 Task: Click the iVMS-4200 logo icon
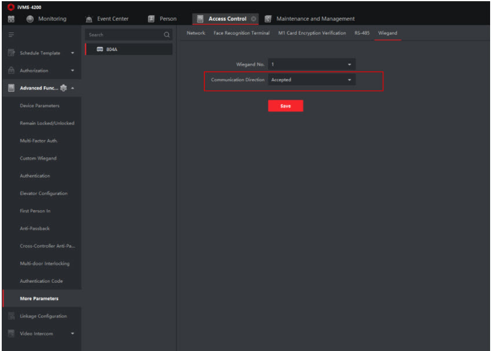tap(8, 6)
